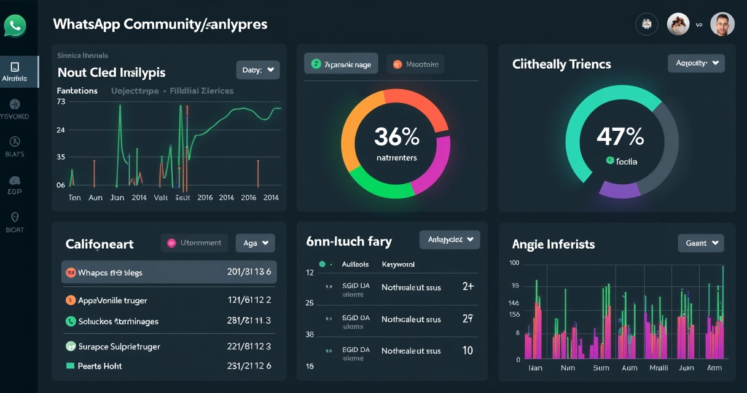Click the orange icon beside AppeVonille truger
The image size is (747, 393).
(x=71, y=300)
